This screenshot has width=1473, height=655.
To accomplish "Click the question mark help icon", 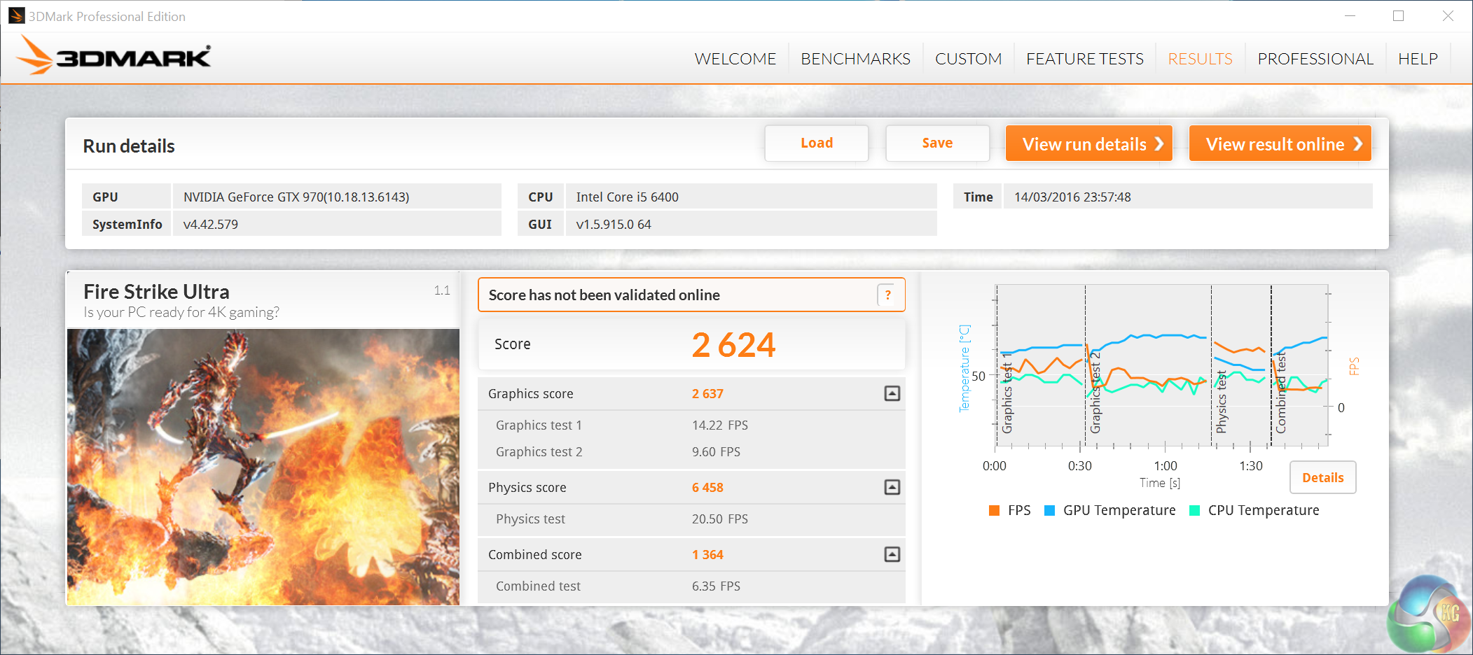I will click(x=887, y=295).
